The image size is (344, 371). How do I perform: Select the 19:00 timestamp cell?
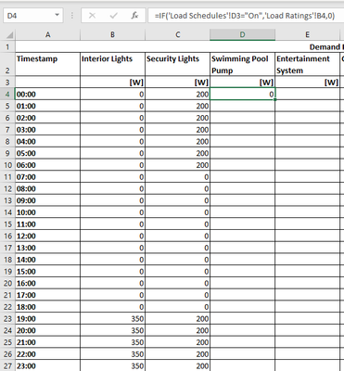point(47,319)
